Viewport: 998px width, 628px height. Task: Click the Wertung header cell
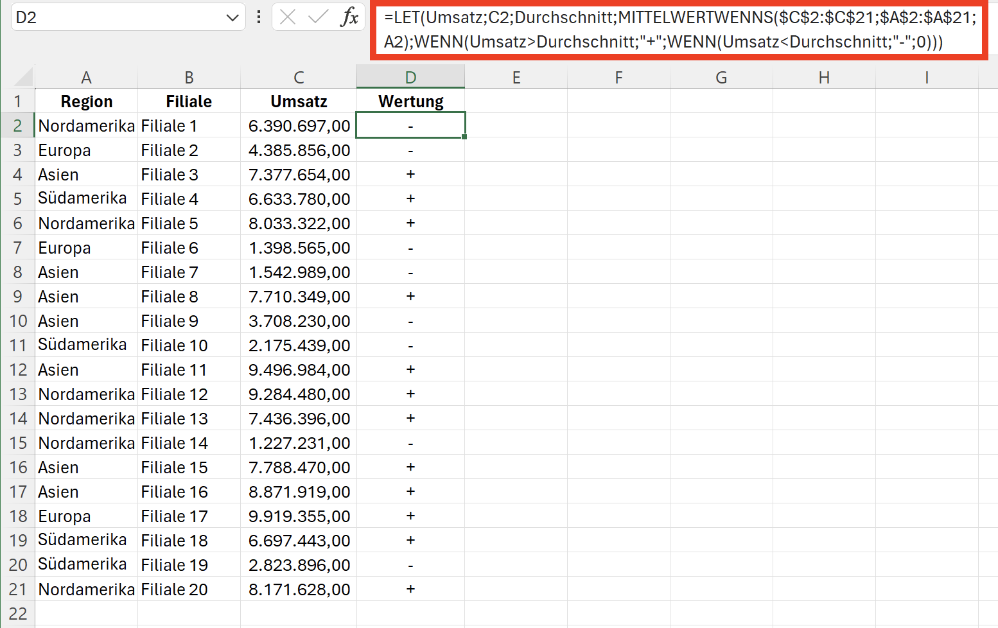[410, 101]
